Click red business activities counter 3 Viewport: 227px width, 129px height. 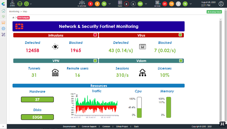click(x=90, y=4)
